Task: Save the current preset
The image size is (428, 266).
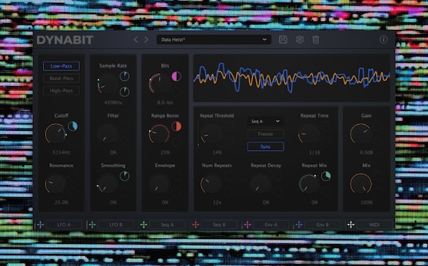Action: pos(283,40)
